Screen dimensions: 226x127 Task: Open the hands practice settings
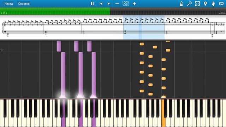(213, 4)
